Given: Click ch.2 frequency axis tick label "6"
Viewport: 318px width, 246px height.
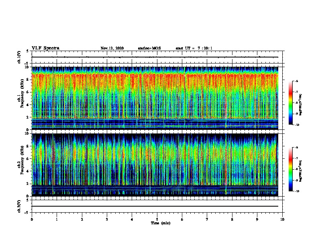Looking at the screenshot, I should point(28,158).
